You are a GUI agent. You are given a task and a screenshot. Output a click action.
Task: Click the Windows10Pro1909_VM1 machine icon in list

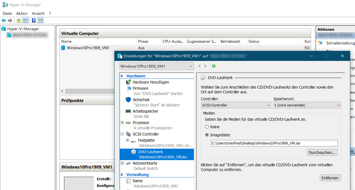(x=63, y=48)
